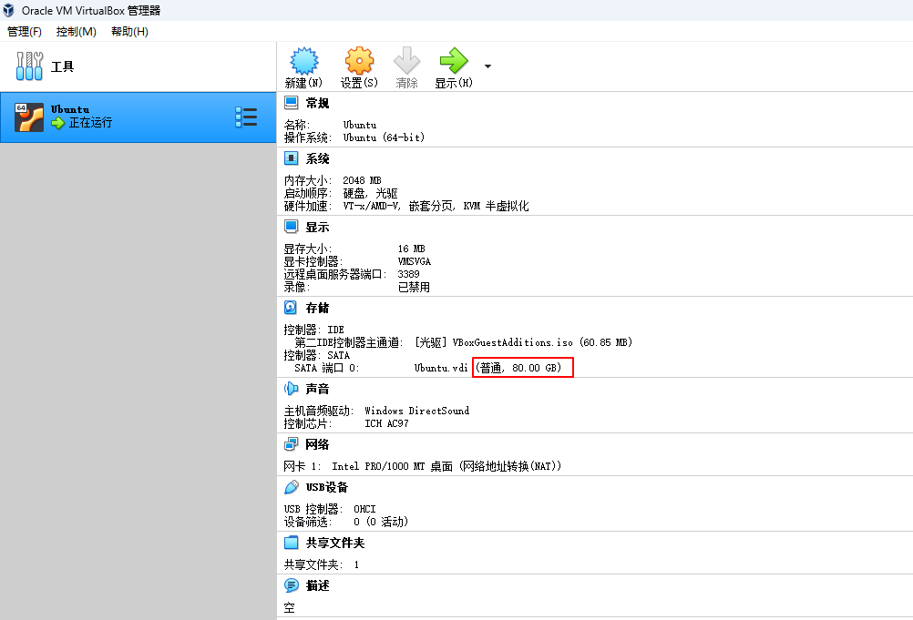
Task: Click the 存储 section disk icon
Action: point(291,307)
